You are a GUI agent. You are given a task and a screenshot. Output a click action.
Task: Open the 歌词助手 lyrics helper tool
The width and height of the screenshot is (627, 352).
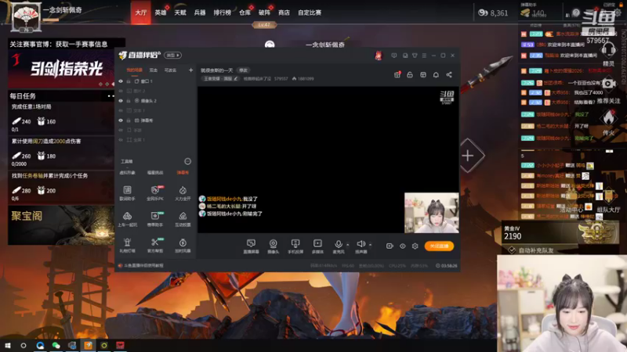(x=127, y=192)
